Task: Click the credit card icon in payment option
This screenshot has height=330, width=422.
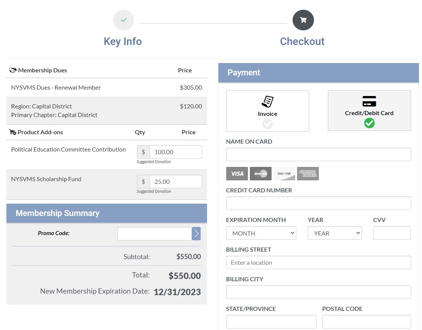Action: [x=369, y=101]
